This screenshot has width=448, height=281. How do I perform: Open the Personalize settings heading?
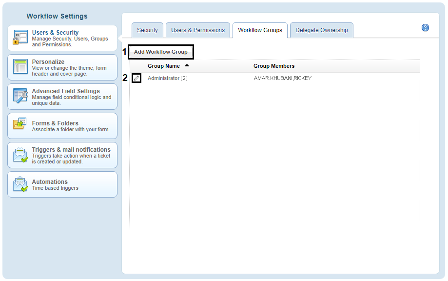[48, 62]
